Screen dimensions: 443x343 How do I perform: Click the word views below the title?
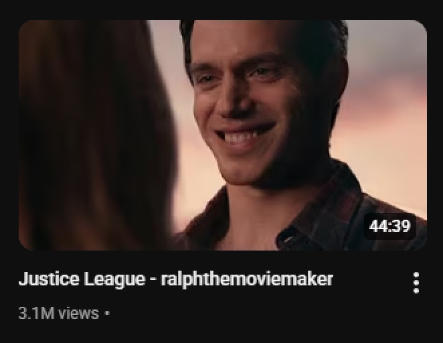pyautogui.click(x=80, y=314)
